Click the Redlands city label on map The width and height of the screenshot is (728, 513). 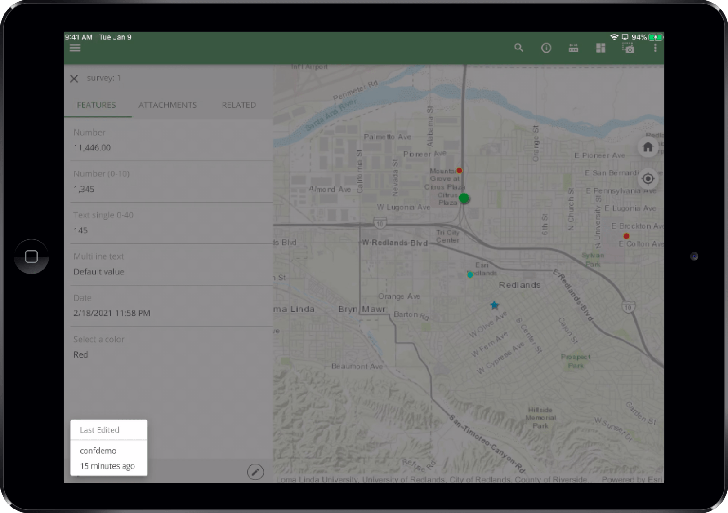pos(520,285)
